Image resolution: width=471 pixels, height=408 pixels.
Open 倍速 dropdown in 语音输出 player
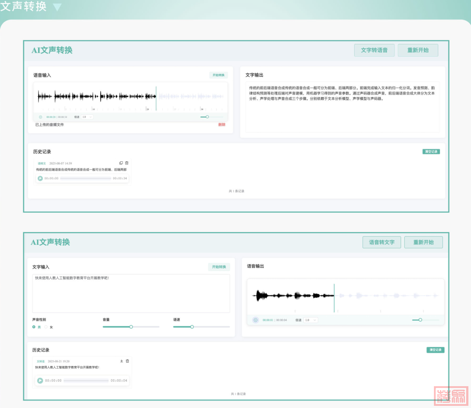(311, 320)
